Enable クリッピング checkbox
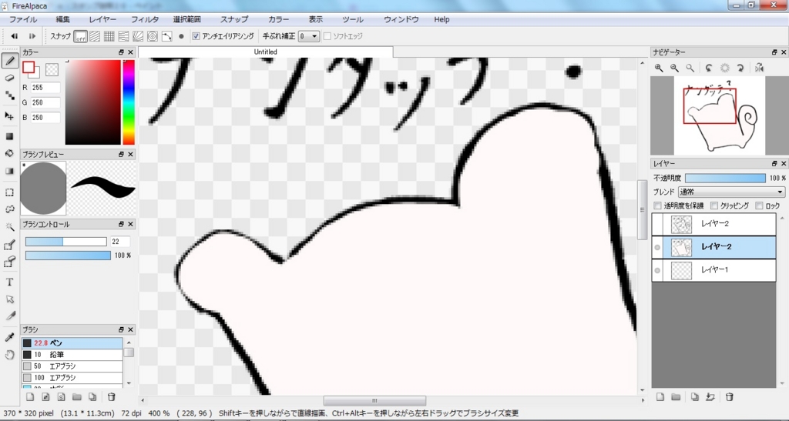 pos(714,206)
